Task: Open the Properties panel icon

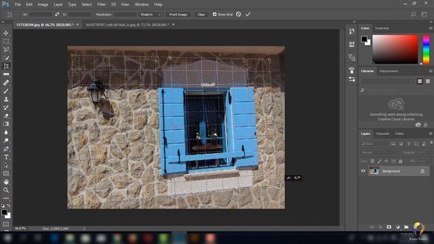Action: [x=351, y=43]
